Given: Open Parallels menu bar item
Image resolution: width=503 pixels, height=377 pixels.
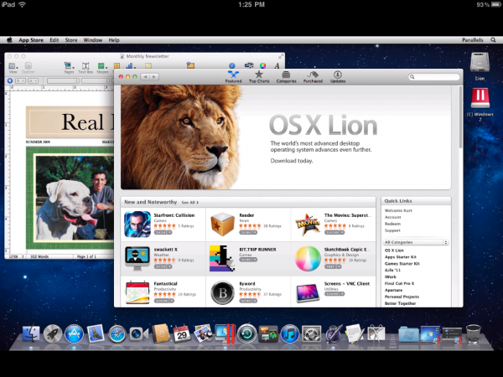Looking at the screenshot, I should pos(473,40).
